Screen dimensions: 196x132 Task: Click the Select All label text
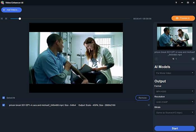(11, 98)
